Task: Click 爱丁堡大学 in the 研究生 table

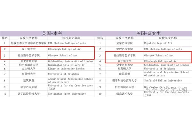Action: point(124,61)
